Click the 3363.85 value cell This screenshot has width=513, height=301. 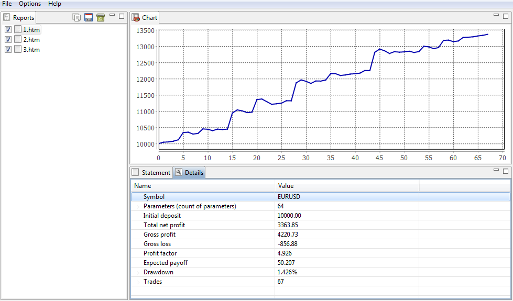coord(347,225)
